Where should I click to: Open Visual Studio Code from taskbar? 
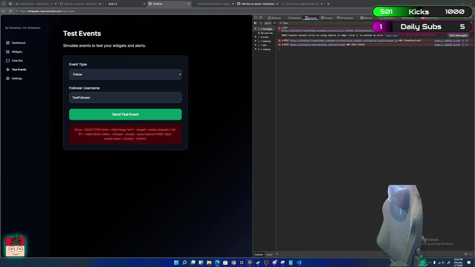point(299,263)
